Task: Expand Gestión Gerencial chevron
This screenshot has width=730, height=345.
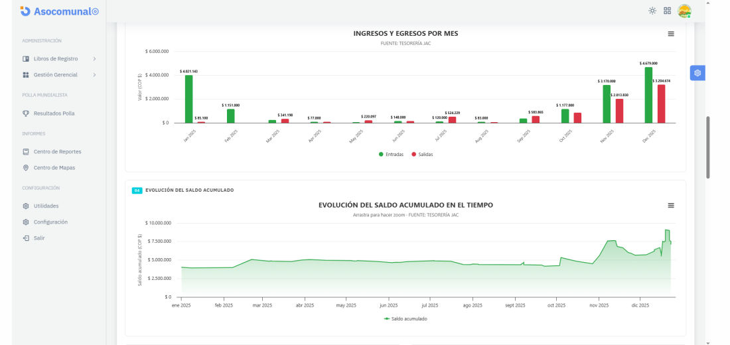Action: pyautogui.click(x=94, y=74)
